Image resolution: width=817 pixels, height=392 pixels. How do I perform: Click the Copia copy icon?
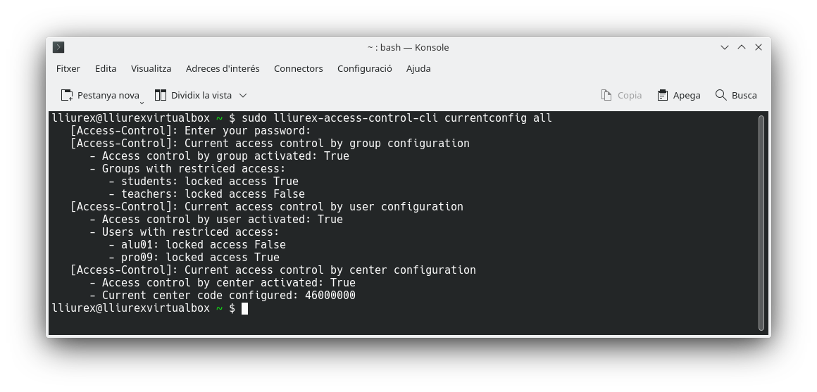(606, 95)
